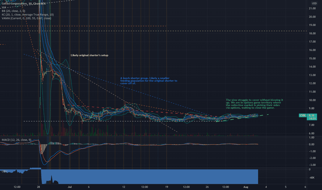Click the 12 date axis label
Image resolution: width=322 pixels, height=190 pixels.
tap(124, 187)
